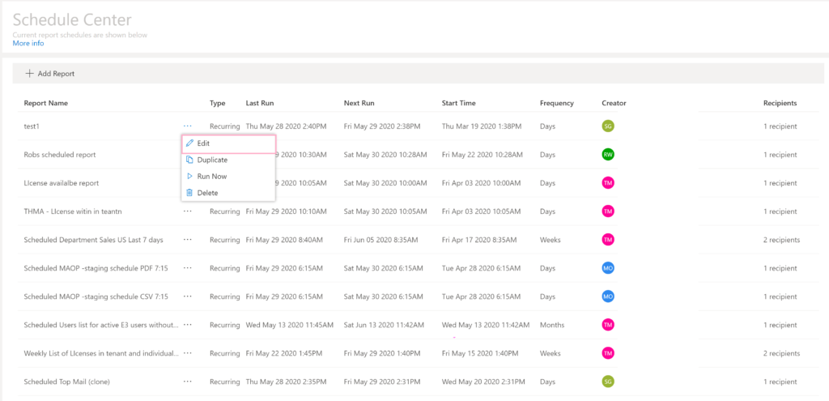
Task: Sort by Report Name column header
Action: pos(46,104)
